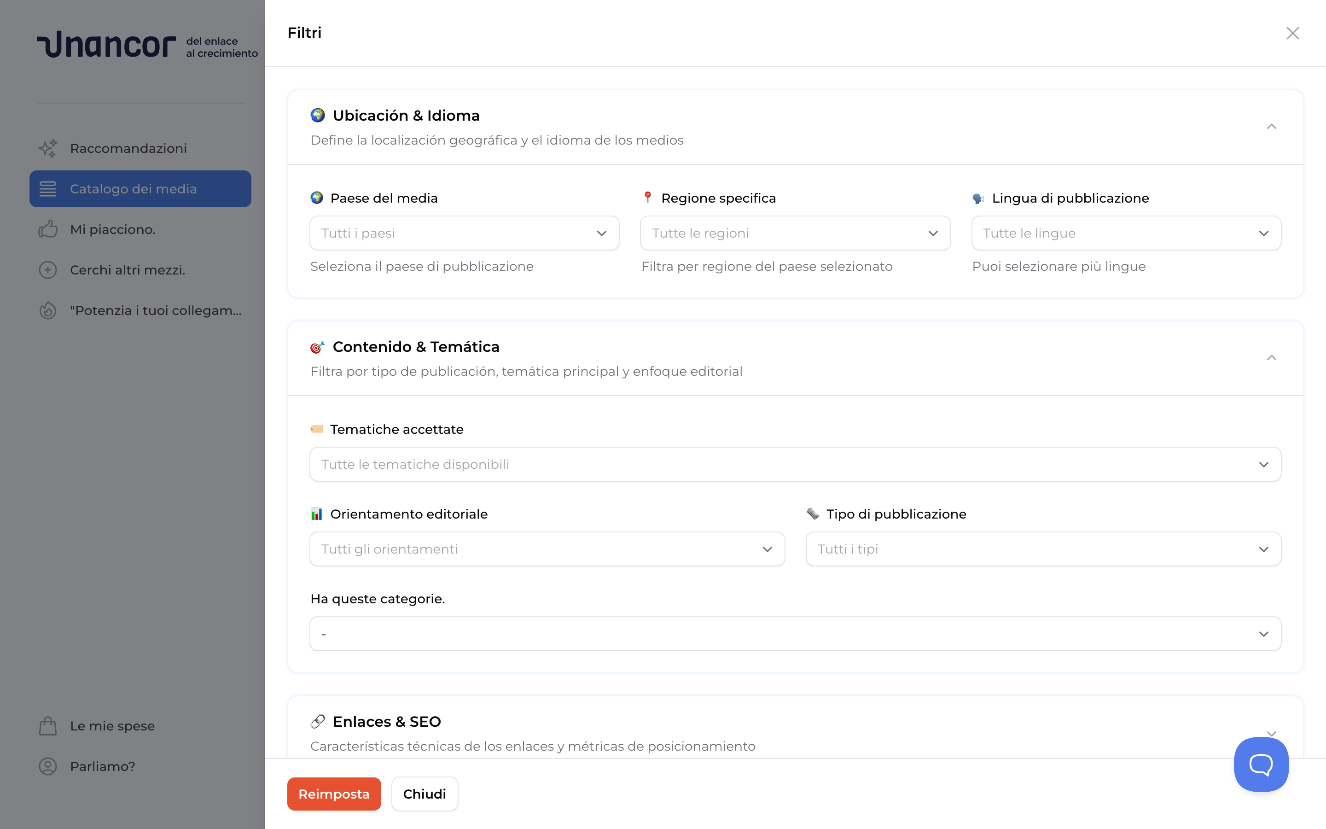Click the plus icon beside Cerchi altri mezzi
The image size is (1326, 829).
click(x=48, y=270)
